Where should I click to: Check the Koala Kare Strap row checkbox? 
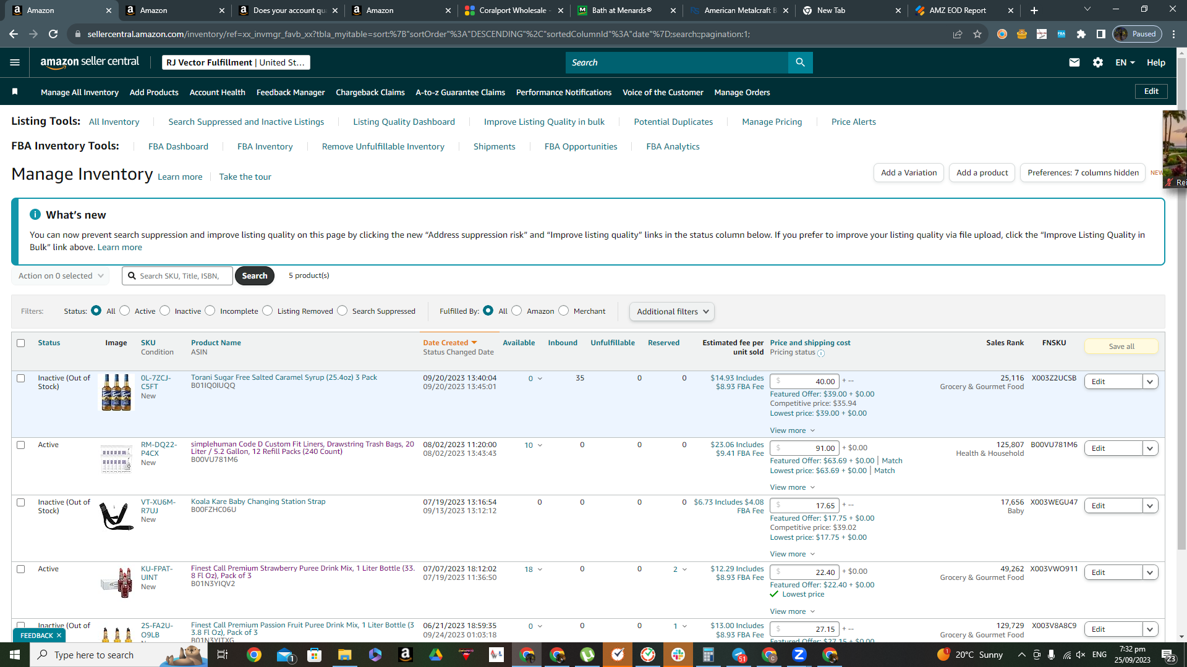[21, 502]
